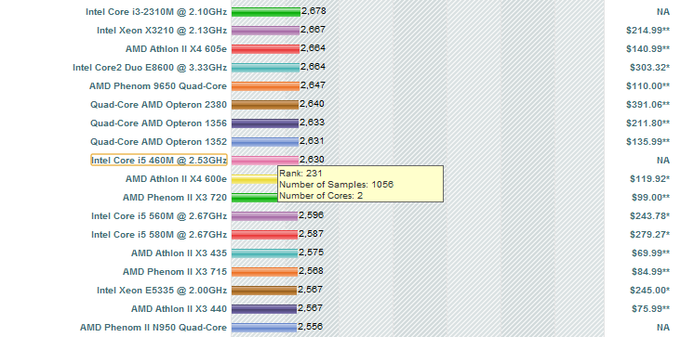Click the $279.27* price link

pyautogui.click(x=649, y=235)
